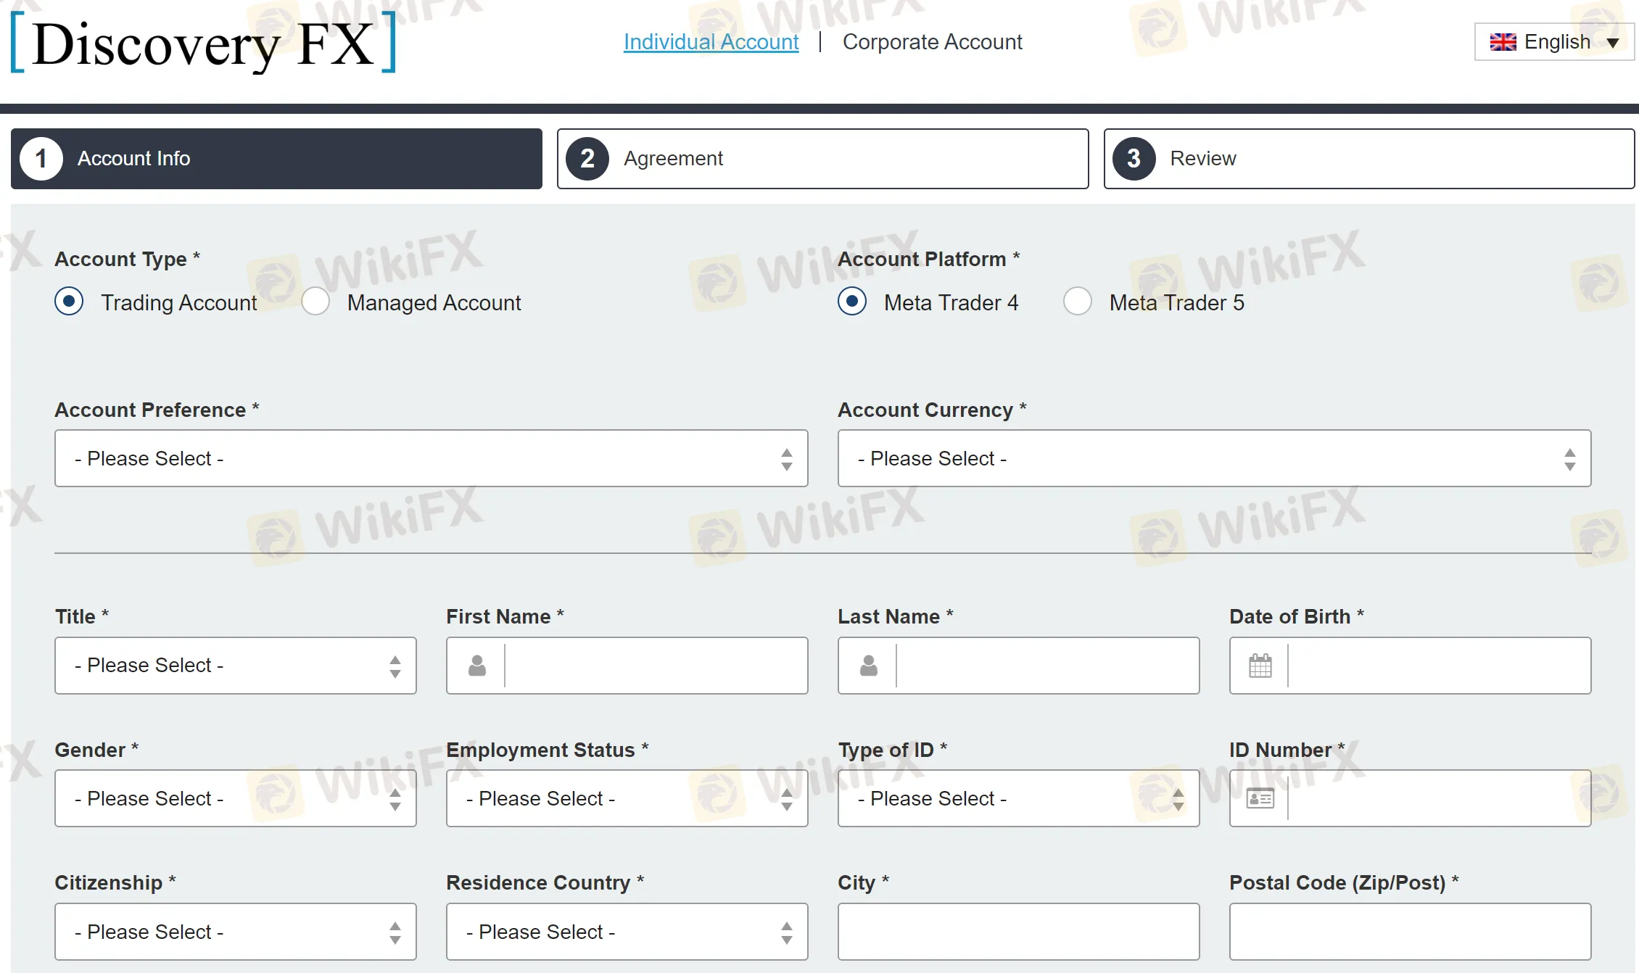The width and height of the screenshot is (1639, 973).
Task: Open the Account Preference dropdown
Action: coord(431,458)
